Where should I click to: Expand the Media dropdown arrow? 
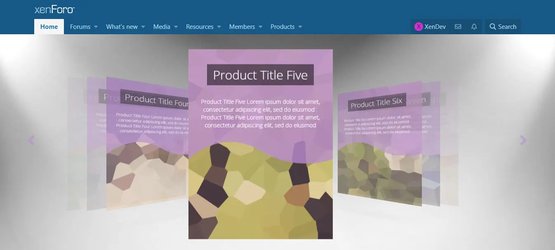point(176,27)
